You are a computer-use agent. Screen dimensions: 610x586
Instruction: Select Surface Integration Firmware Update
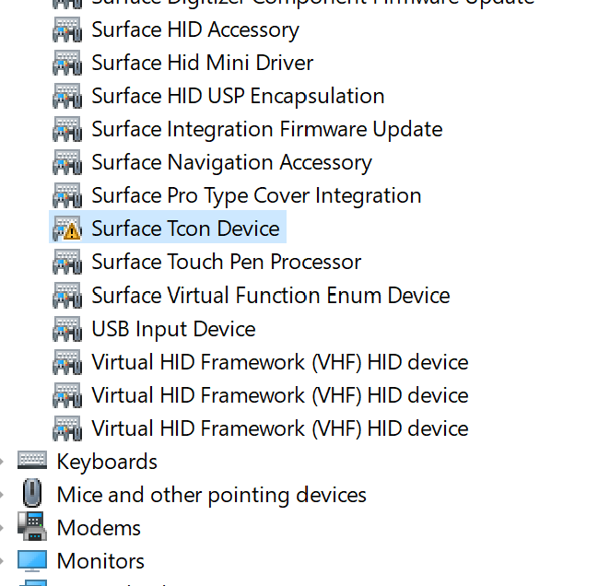[x=266, y=129]
